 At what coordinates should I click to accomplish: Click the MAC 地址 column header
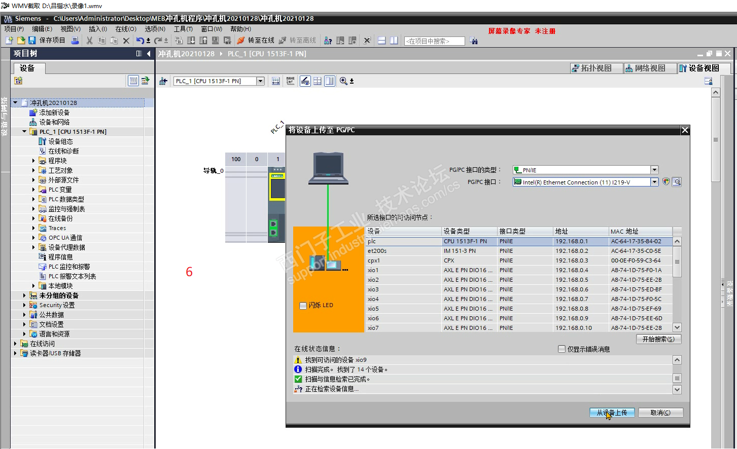pos(641,231)
